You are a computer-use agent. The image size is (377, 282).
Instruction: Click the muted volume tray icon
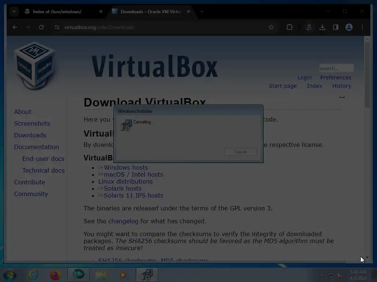tap(340, 275)
